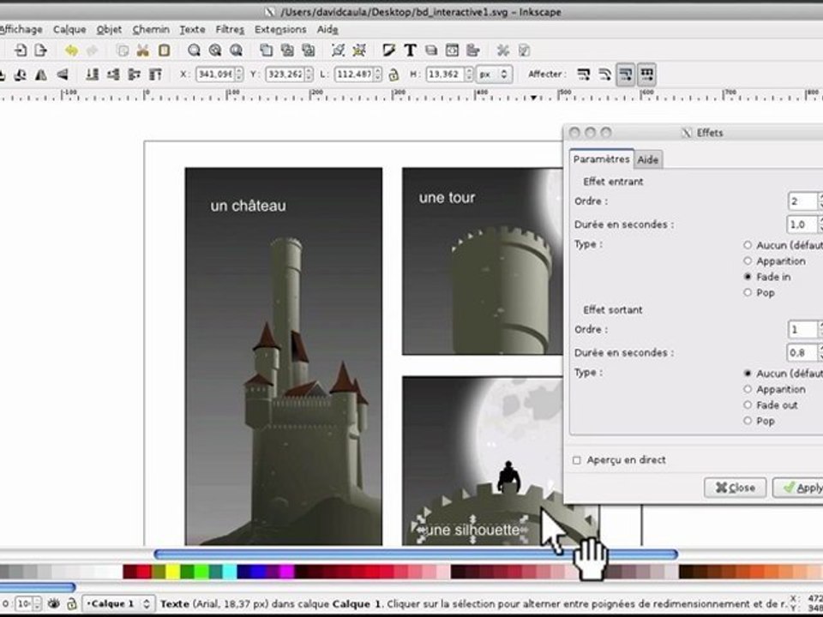The image size is (823, 617).
Task: Pick the yellow swatch in palette
Action: click(172, 572)
